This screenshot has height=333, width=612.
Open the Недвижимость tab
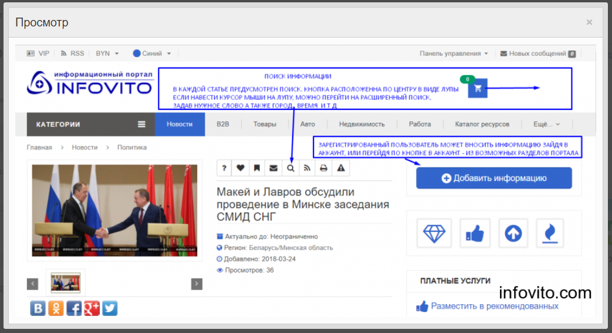362,125
